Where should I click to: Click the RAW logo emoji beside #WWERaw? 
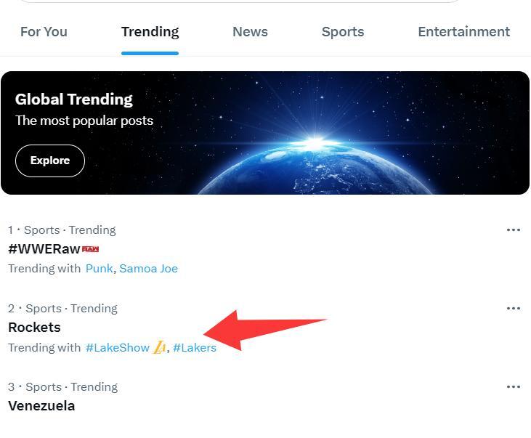pos(91,249)
